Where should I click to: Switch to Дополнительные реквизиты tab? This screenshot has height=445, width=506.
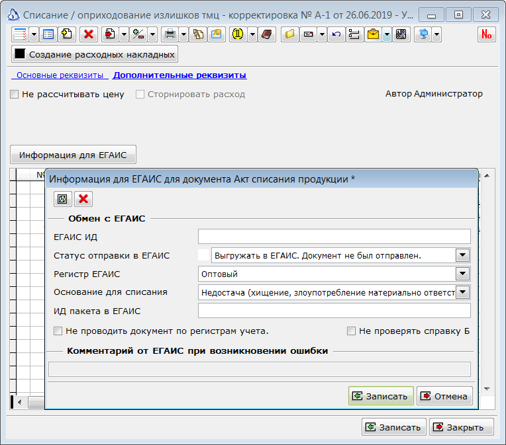click(179, 75)
